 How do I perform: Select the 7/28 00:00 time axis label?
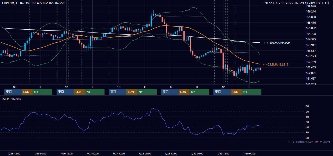tap(145, 153)
